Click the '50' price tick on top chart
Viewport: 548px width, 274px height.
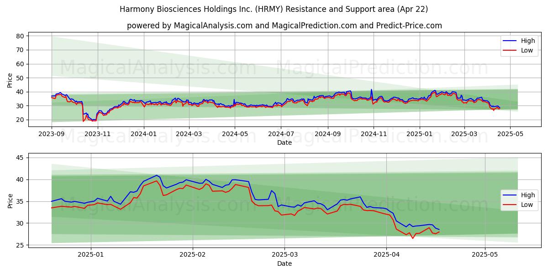pyautogui.click(x=21, y=78)
